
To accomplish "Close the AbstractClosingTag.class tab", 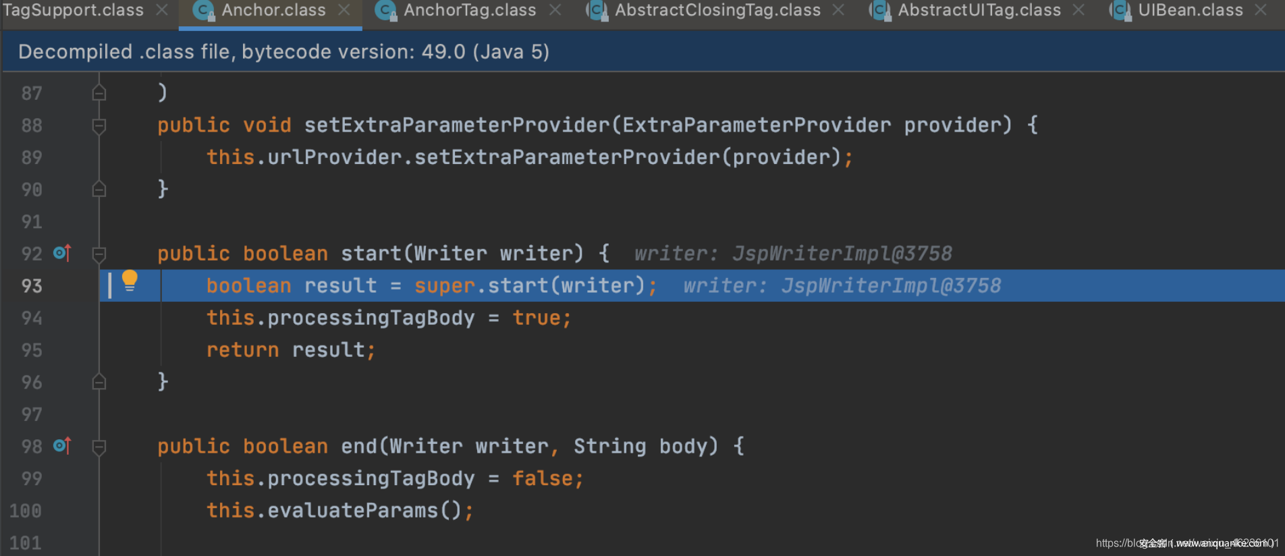I will click(838, 10).
